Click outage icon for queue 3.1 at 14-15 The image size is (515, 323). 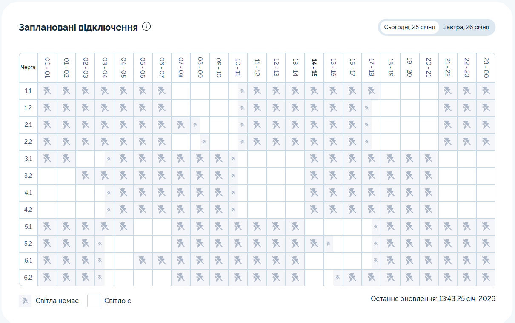[314, 159]
